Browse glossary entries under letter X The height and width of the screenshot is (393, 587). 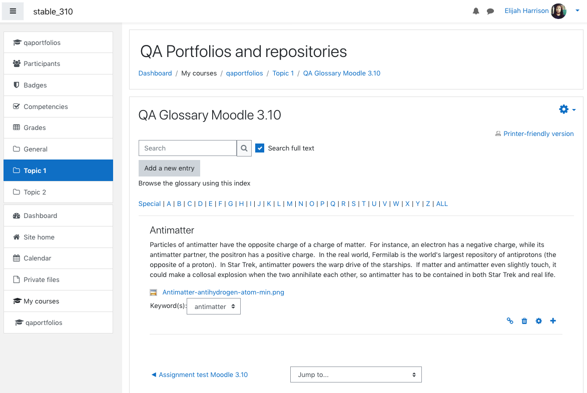pos(407,204)
